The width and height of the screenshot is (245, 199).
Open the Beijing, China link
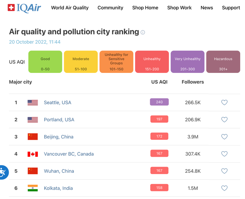tap(59, 137)
